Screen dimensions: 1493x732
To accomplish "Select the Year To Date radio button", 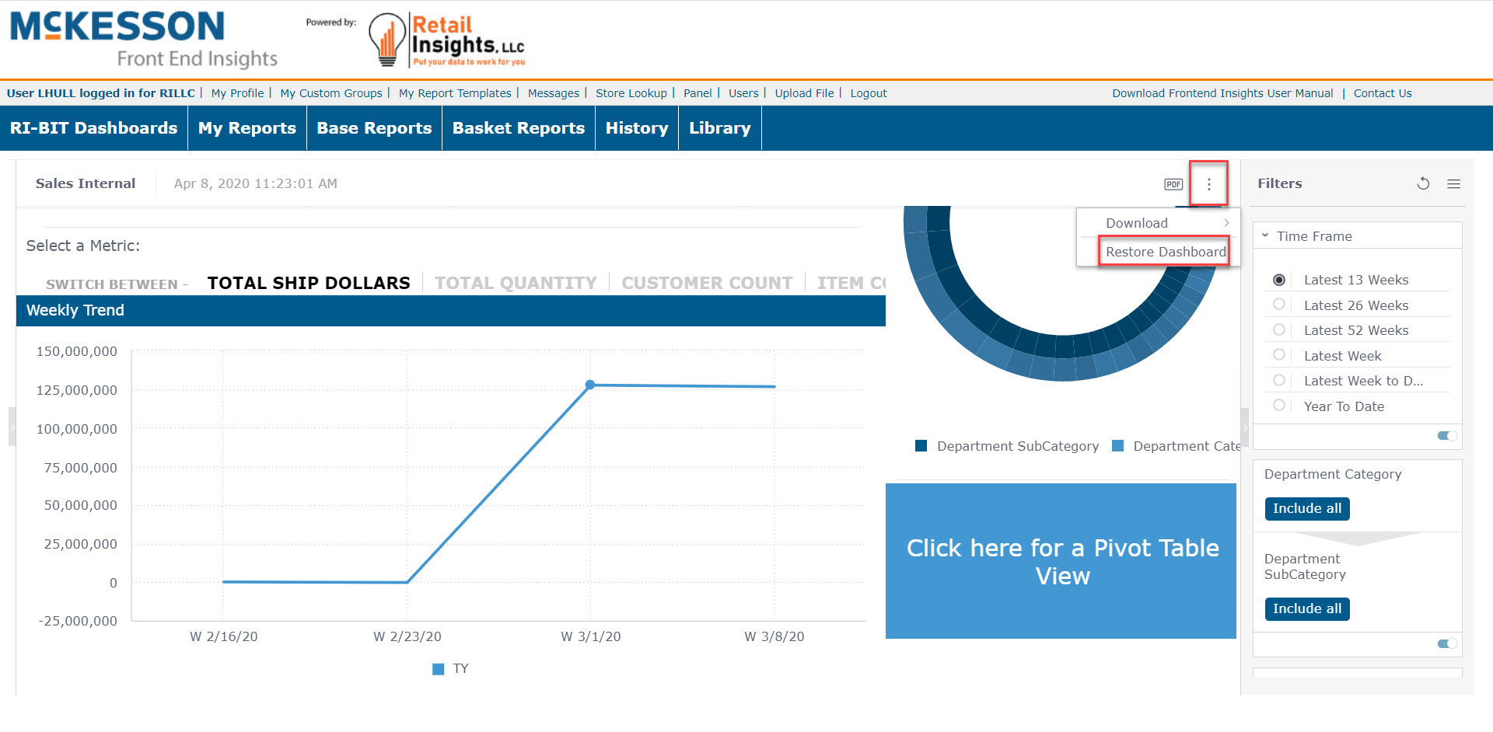I will click(1280, 405).
